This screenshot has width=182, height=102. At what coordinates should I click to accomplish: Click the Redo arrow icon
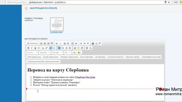[60, 43]
